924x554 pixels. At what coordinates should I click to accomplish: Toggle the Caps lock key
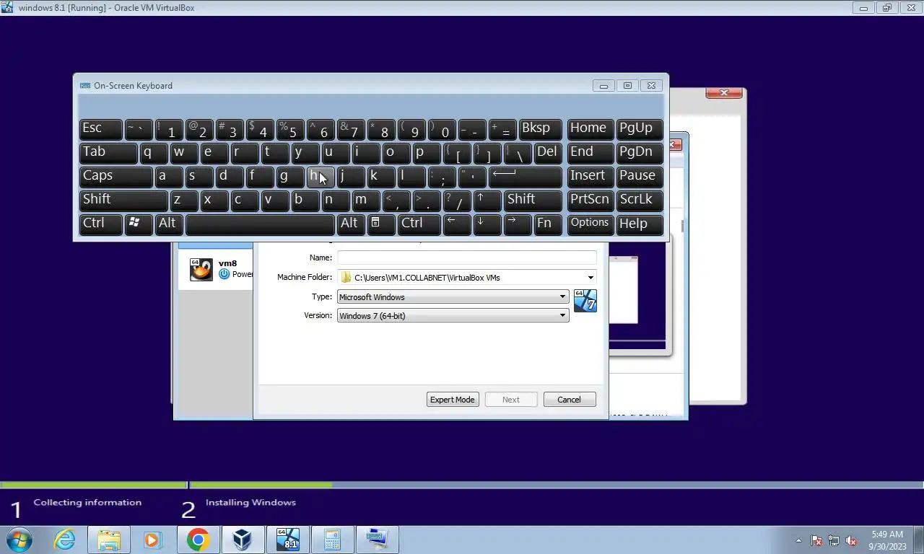[115, 177]
